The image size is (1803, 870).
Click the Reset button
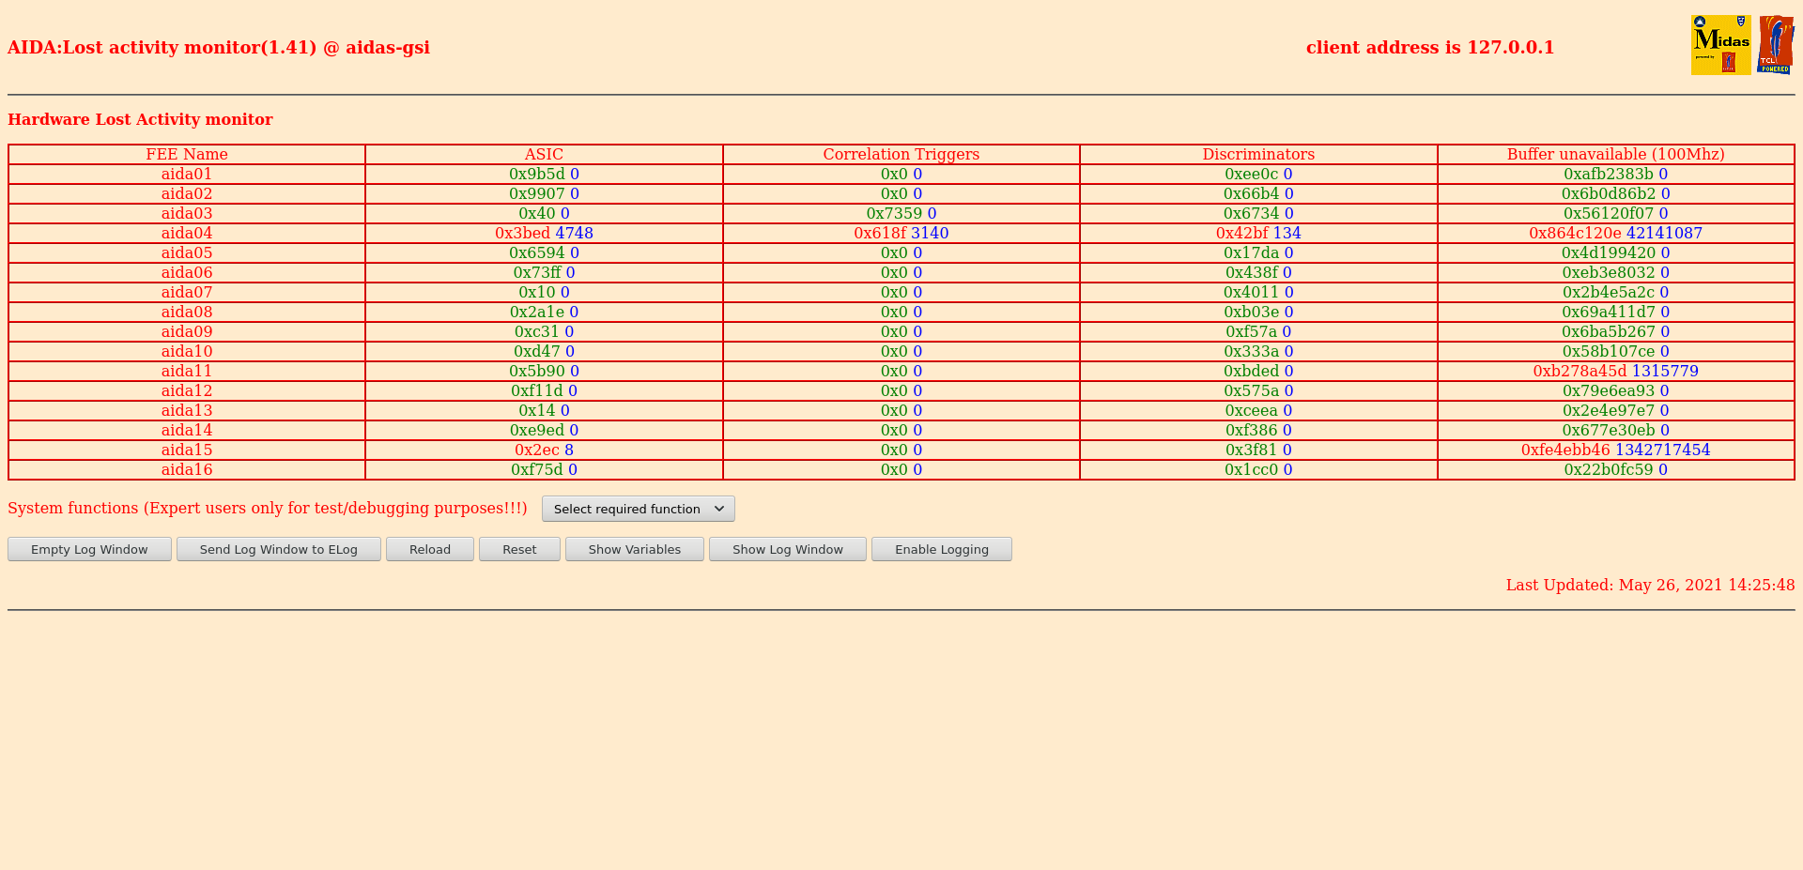(519, 549)
